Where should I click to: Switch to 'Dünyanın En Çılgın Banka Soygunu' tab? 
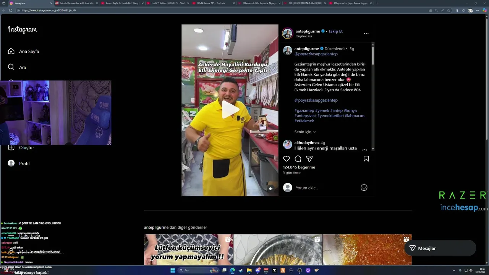350,3
